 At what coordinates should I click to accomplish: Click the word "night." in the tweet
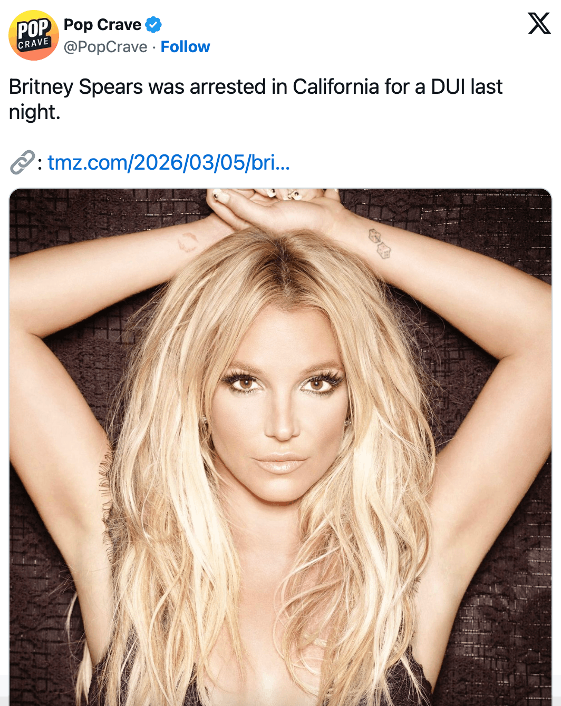35,112
